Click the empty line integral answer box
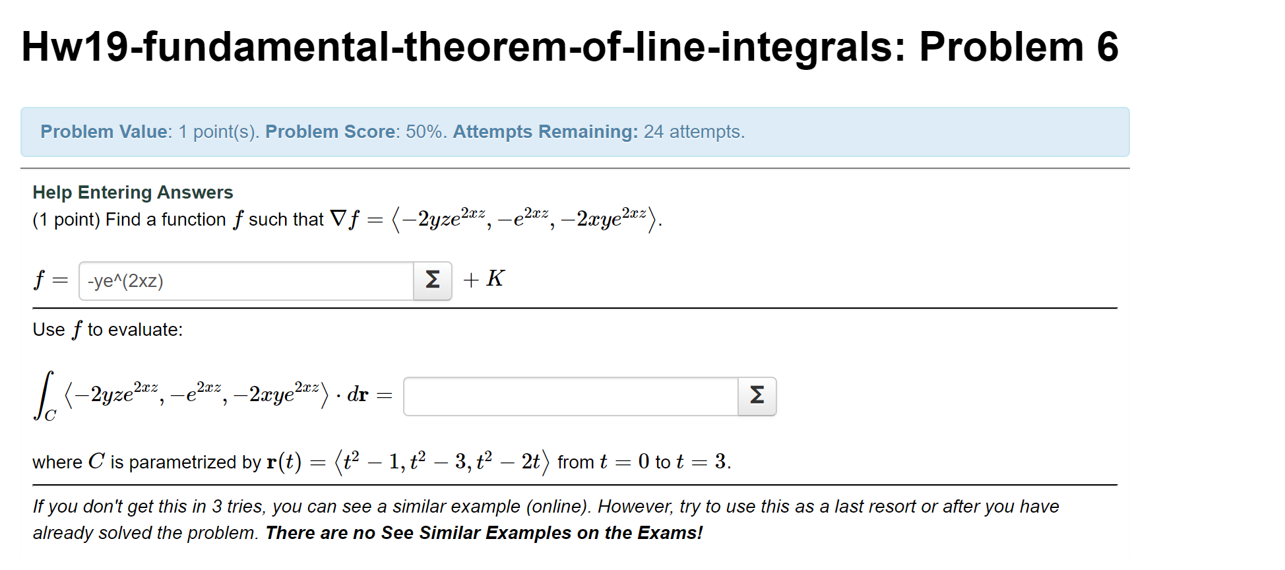 (x=571, y=396)
